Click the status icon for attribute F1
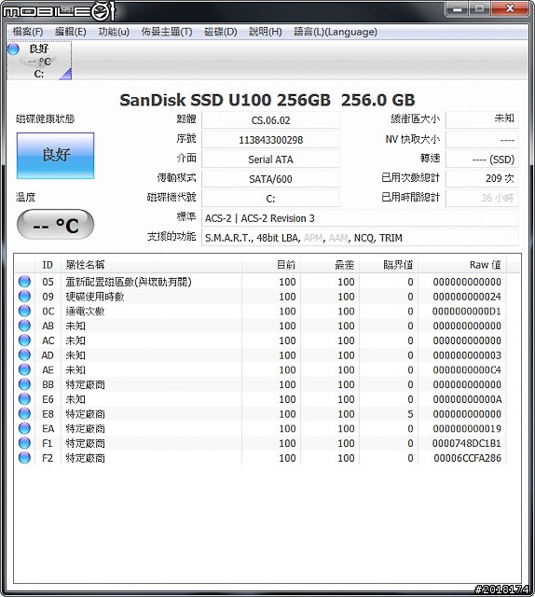The image size is (535, 597). [24, 443]
